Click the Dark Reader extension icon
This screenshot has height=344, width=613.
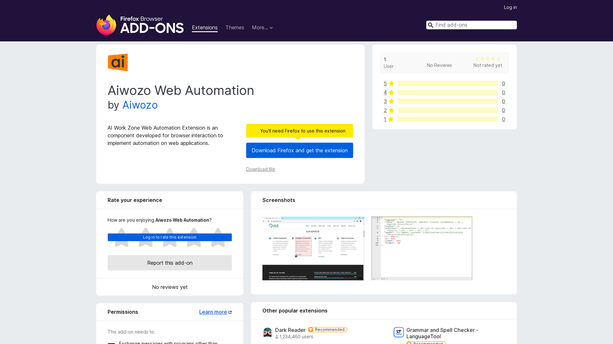(x=267, y=332)
